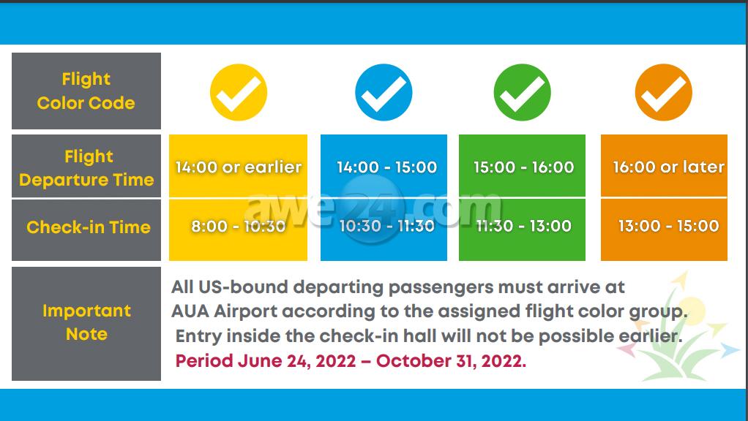Click the orange checkmark circle icon
Image resolution: width=748 pixels, height=421 pixels.
pos(663,93)
